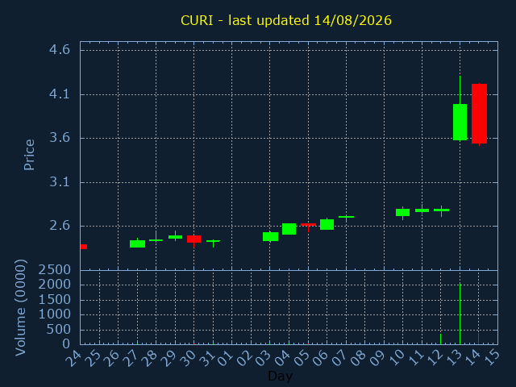Image resolution: width=516 pixels, height=387 pixels.
Task: Click the Day axis label
Action: 280,376
